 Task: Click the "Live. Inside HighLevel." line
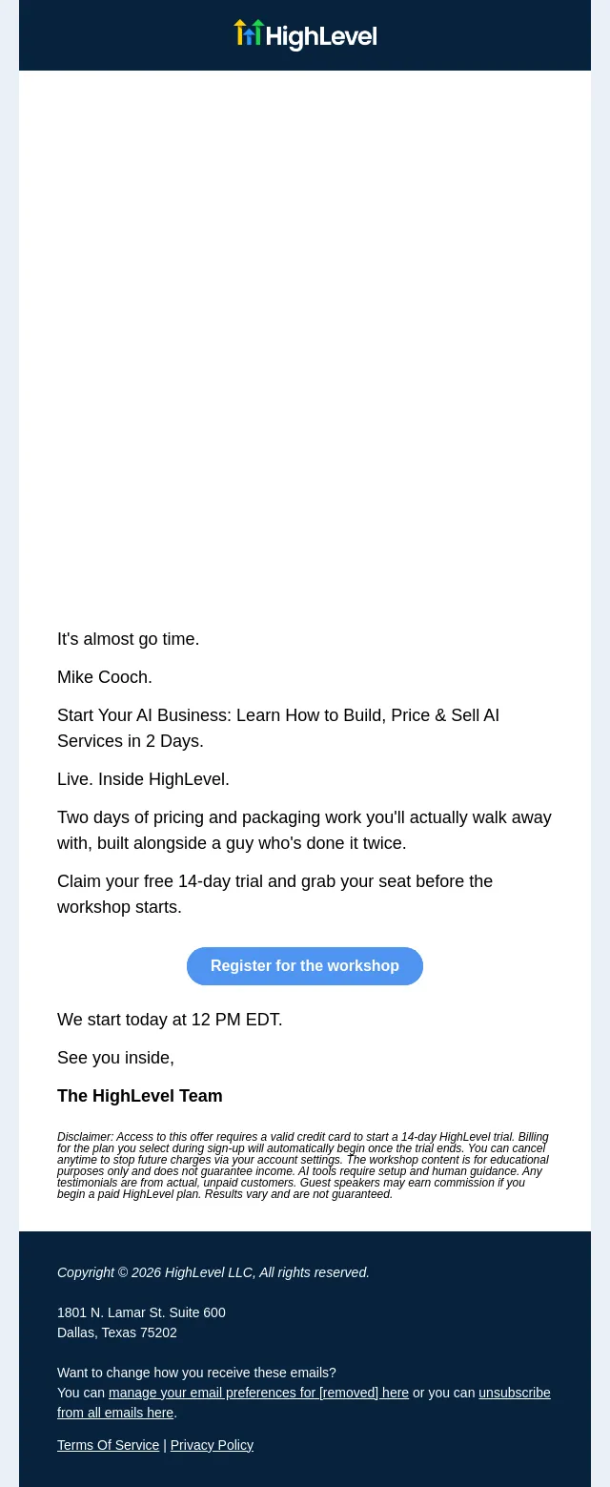click(143, 779)
